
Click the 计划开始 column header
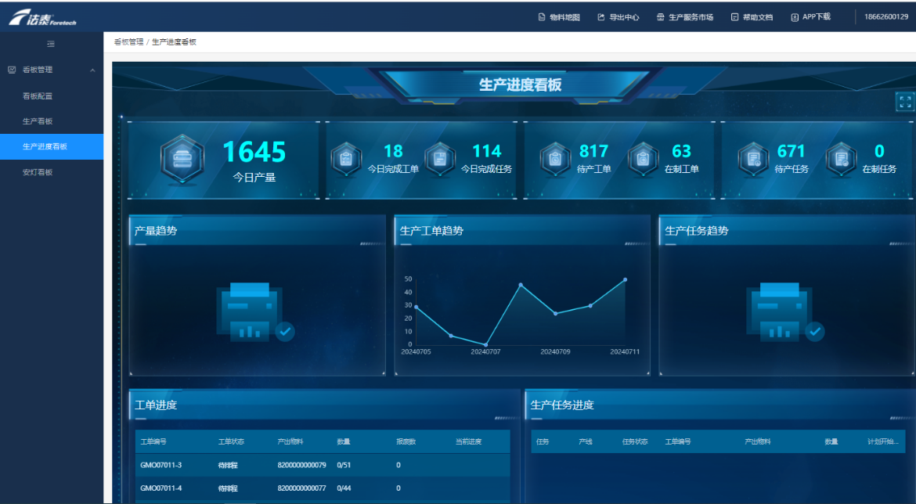click(883, 441)
